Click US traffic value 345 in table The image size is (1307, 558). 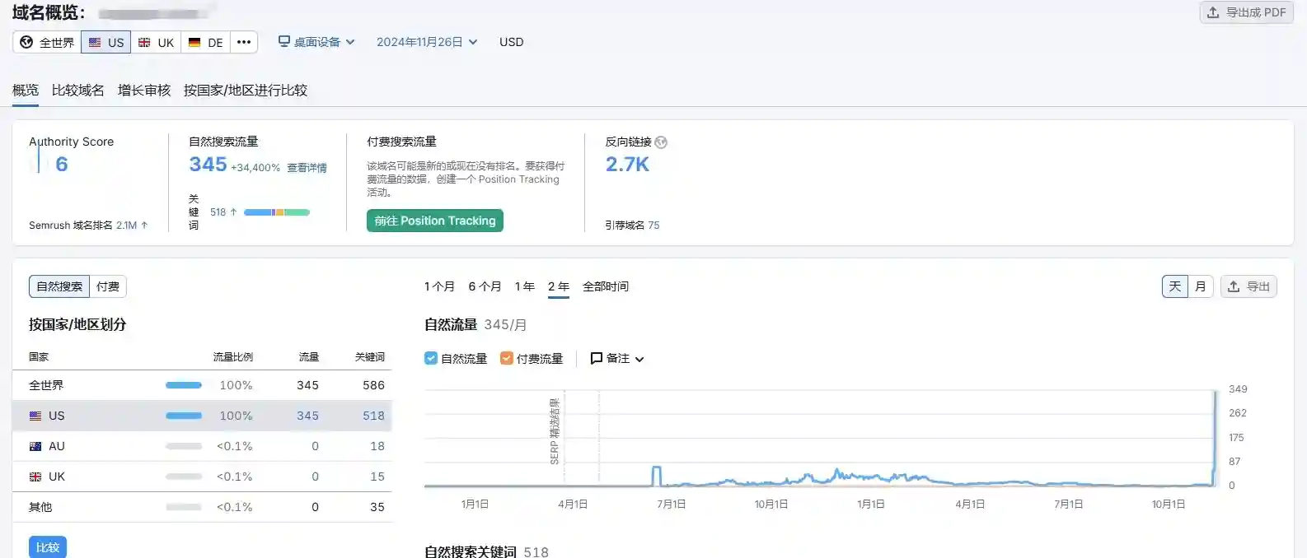(x=307, y=416)
